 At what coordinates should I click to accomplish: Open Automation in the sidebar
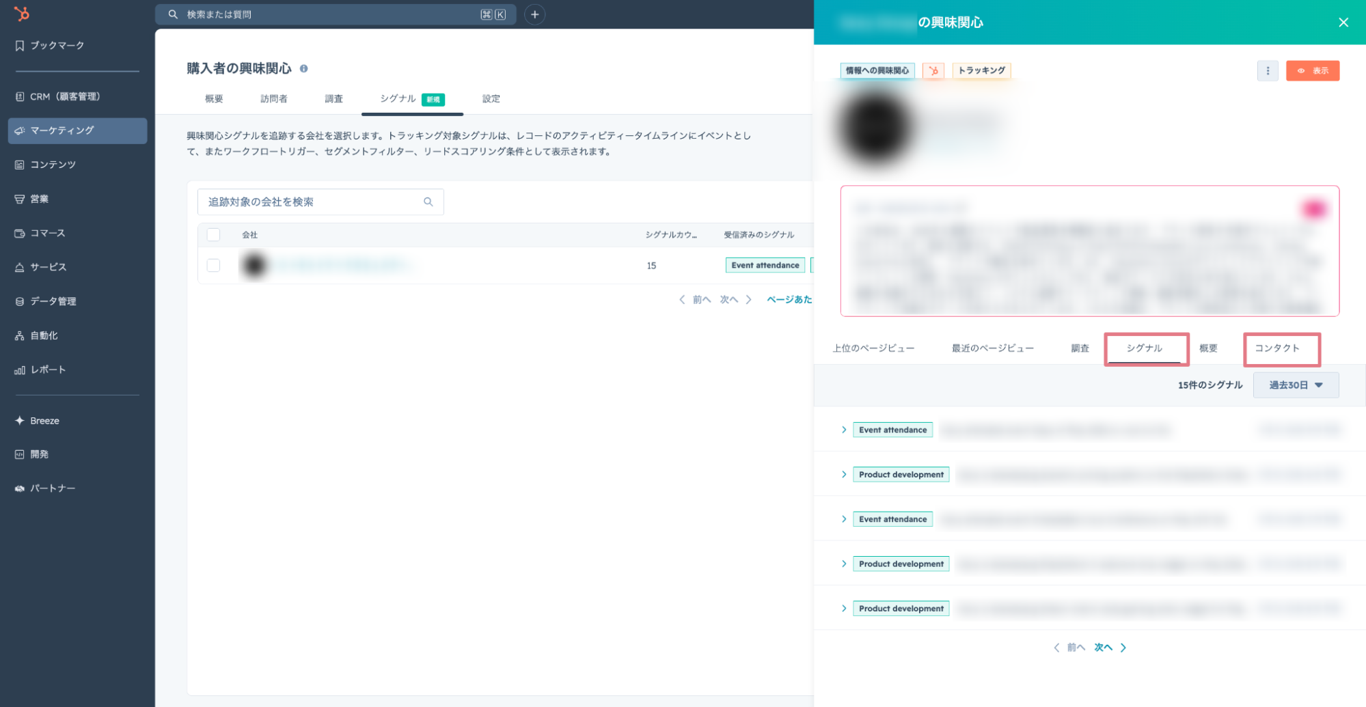coord(36,335)
